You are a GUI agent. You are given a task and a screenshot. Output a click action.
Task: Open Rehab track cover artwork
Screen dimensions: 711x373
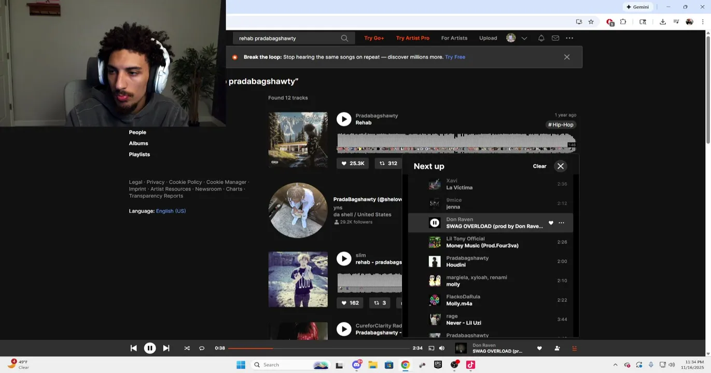click(298, 140)
